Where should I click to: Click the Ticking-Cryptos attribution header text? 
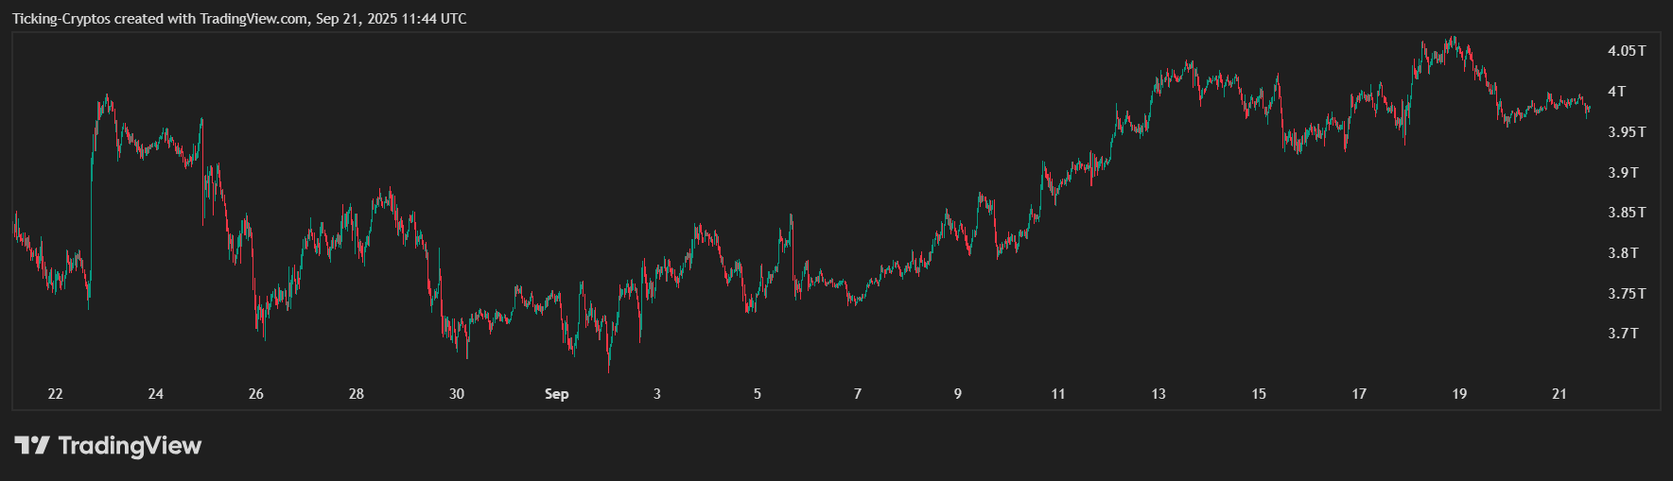[x=239, y=19]
